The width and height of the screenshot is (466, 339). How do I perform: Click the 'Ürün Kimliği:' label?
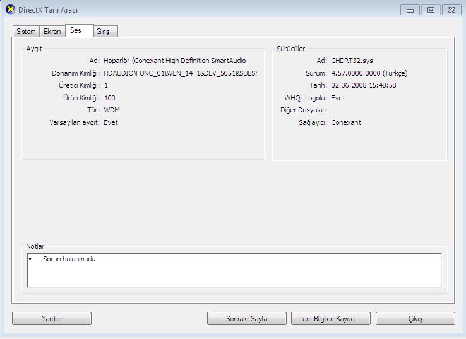pyautogui.click(x=81, y=98)
